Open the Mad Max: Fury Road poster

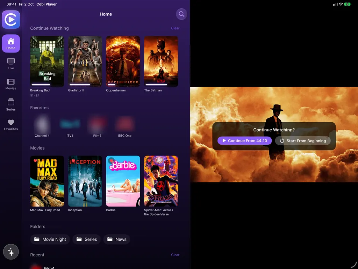pos(47,181)
